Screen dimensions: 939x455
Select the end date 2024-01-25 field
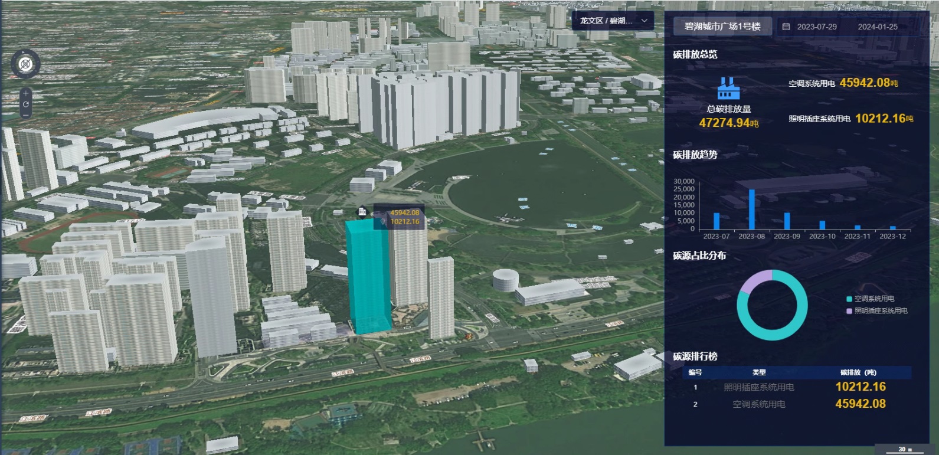pos(877,27)
